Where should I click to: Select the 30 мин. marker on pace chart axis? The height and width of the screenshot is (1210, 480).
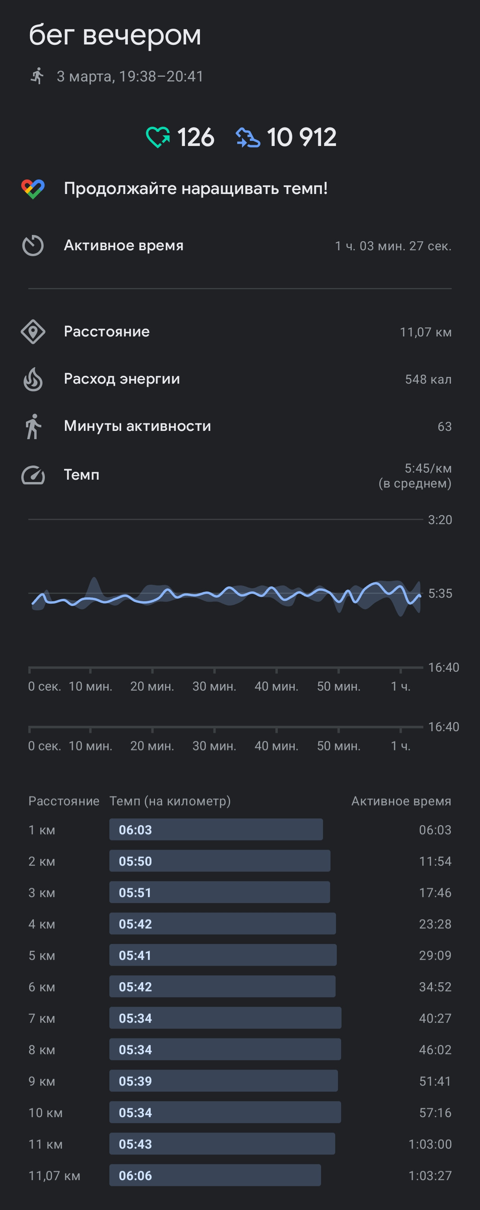coord(214,686)
